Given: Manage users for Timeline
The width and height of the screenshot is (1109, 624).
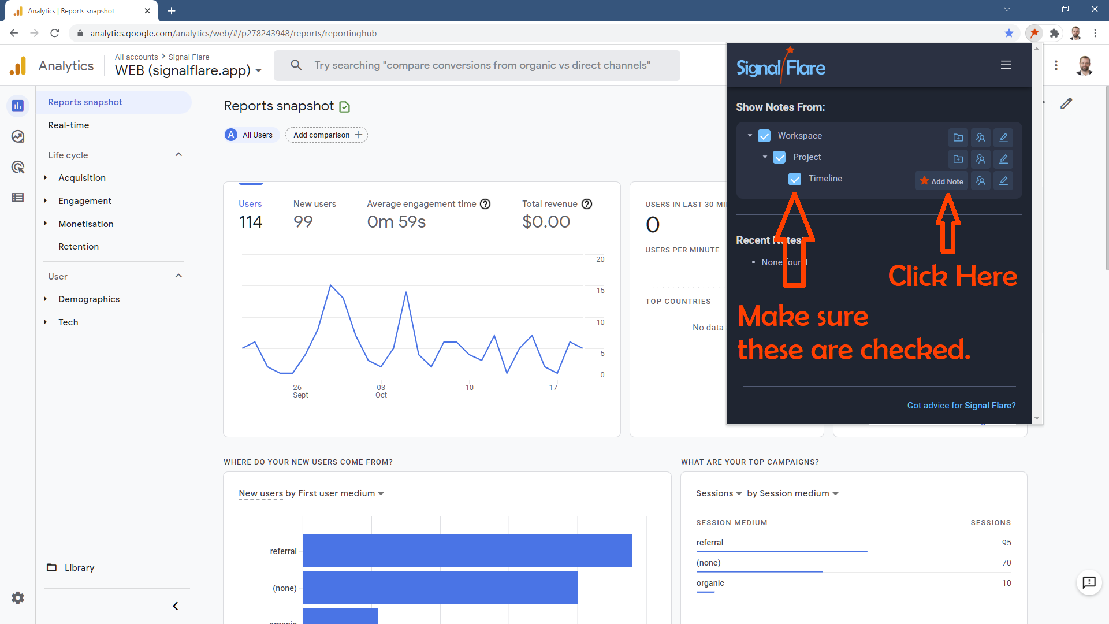Looking at the screenshot, I should 981,181.
